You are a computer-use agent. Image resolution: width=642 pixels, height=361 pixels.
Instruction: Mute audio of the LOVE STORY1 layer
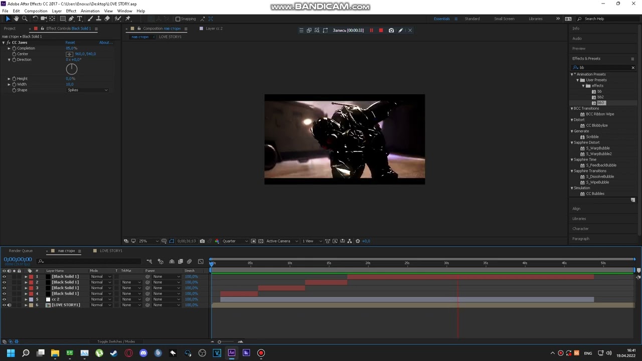[9, 305]
